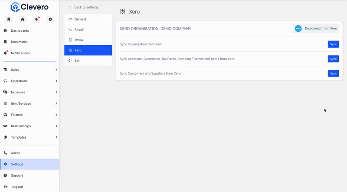
Task: Open the Zai settings tab
Action: click(88, 60)
